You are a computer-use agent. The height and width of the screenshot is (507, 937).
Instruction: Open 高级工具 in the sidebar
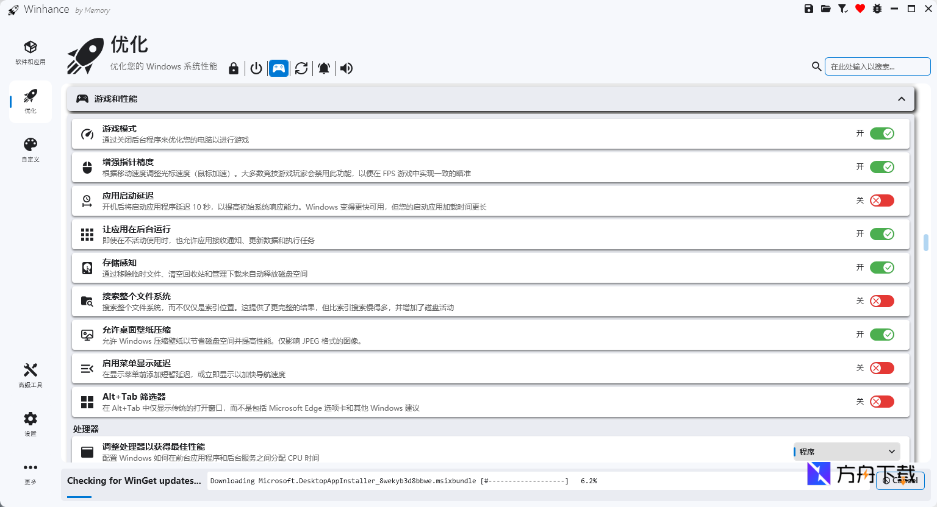click(31, 375)
